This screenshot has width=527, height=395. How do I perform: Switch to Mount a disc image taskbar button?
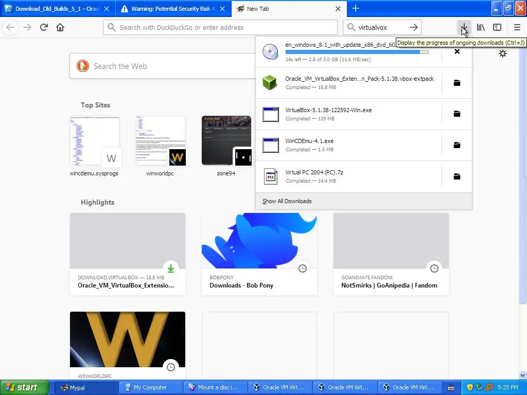216,387
